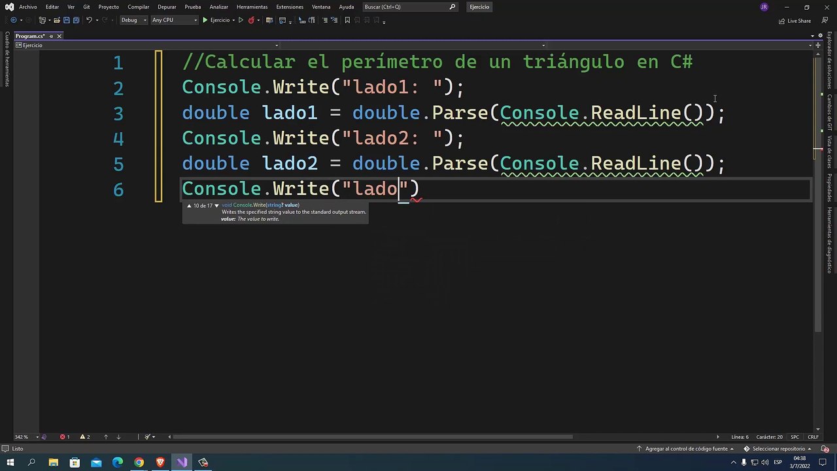The height and width of the screenshot is (471, 837).
Task: Expand the code cleanup broom dropdown
Action: coord(154,437)
